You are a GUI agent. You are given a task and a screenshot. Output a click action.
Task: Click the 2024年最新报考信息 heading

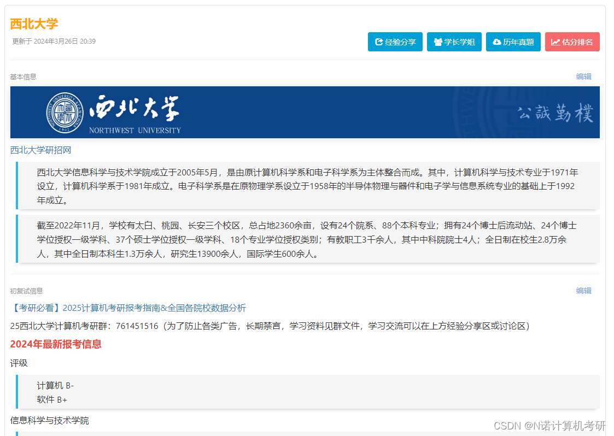[56, 344]
